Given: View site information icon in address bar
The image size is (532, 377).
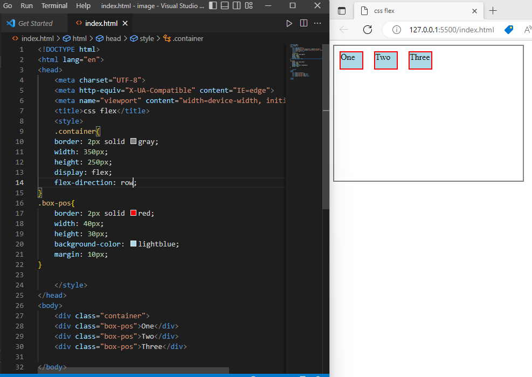Looking at the screenshot, I should coord(396,30).
